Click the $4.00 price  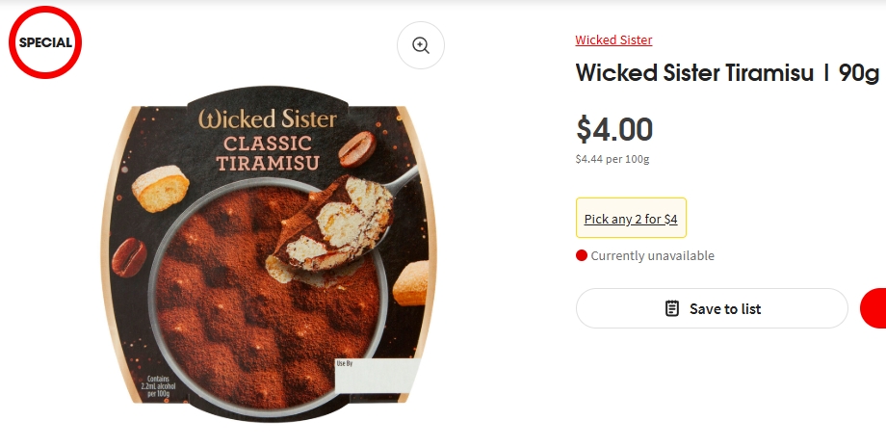coord(614,128)
